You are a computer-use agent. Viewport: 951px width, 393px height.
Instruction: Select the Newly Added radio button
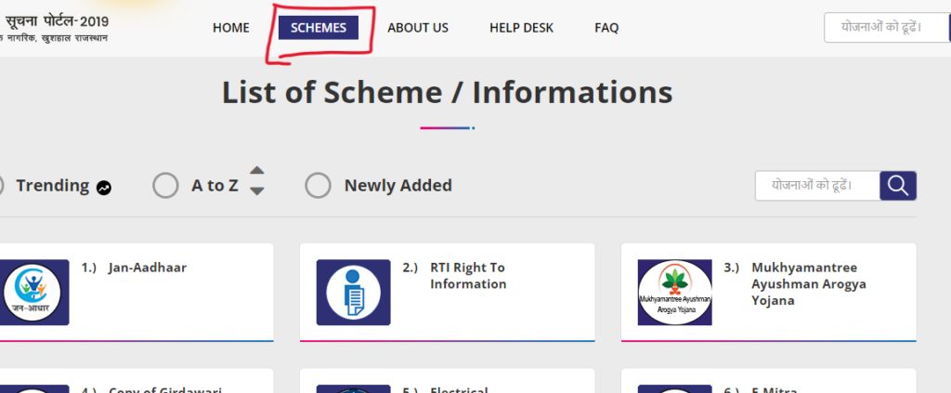point(318,186)
